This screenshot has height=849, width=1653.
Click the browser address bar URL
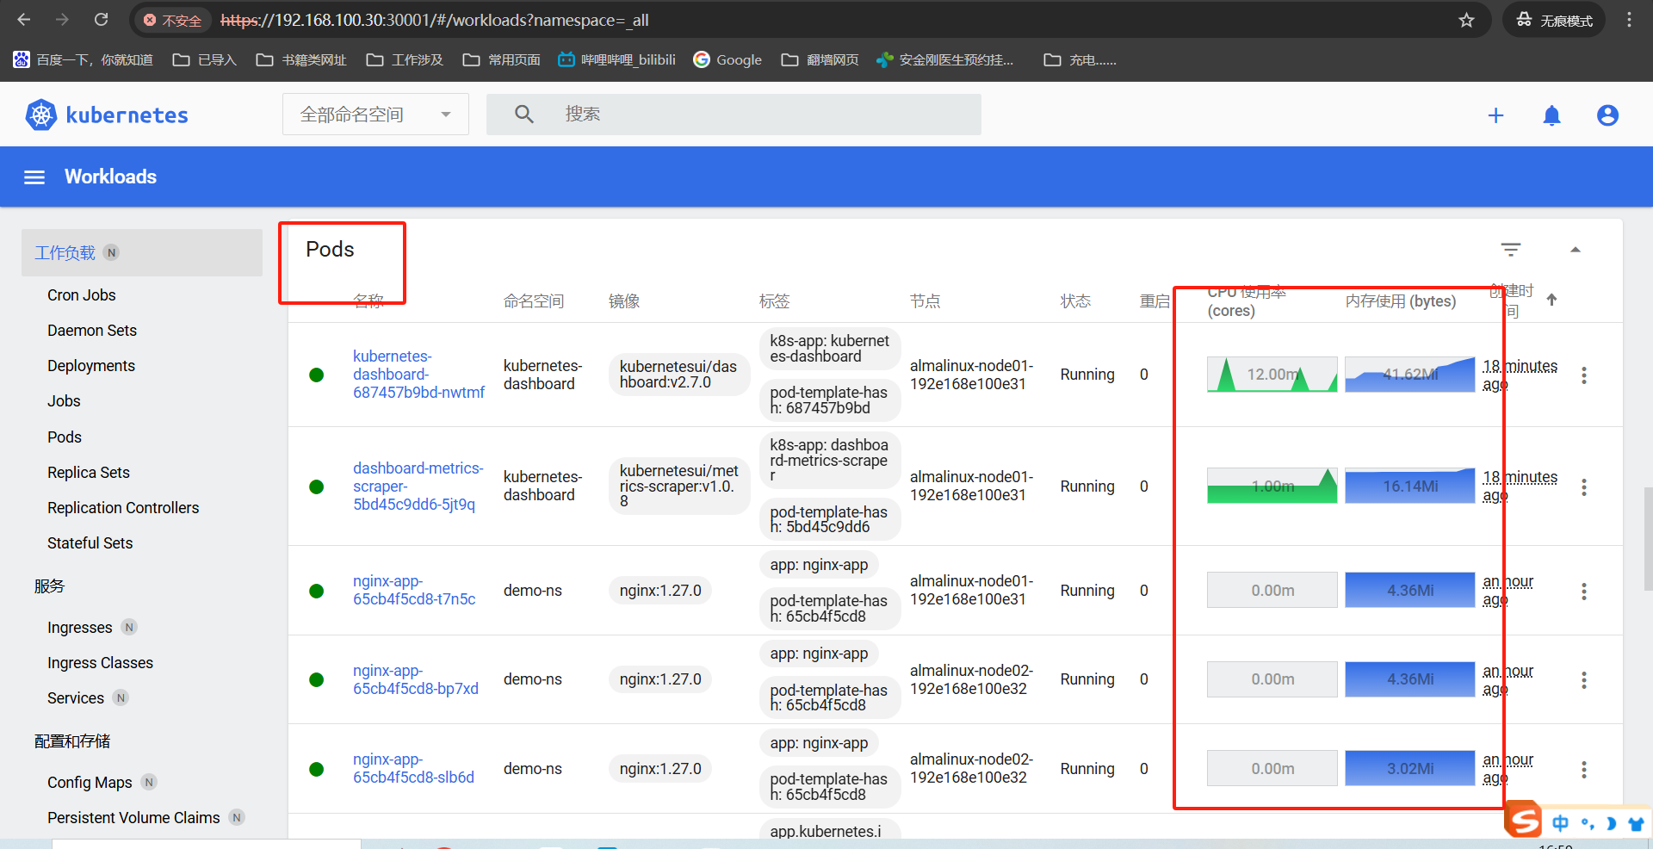coord(435,20)
